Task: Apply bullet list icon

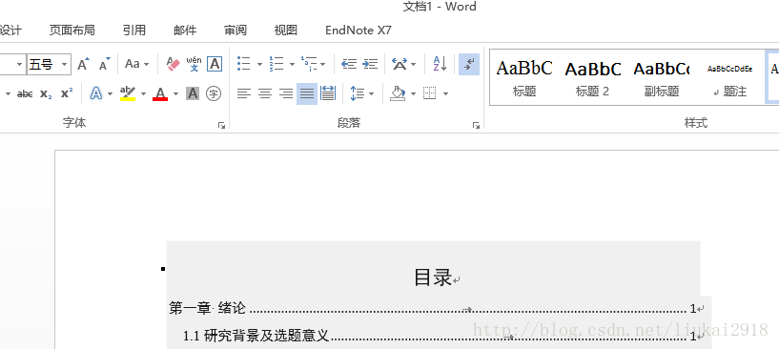Action: click(x=243, y=64)
